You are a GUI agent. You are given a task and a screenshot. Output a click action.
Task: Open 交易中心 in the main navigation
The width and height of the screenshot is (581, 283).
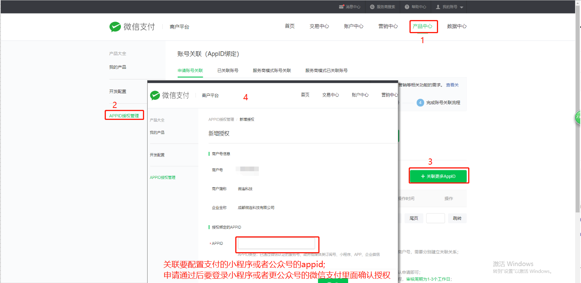click(319, 26)
